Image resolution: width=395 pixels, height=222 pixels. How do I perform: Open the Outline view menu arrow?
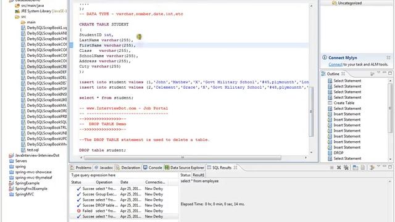pyautogui.click(x=378, y=73)
